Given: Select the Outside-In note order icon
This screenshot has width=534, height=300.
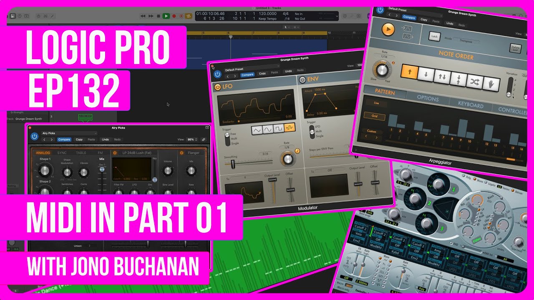Looking at the screenshot, I should pos(458,79).
